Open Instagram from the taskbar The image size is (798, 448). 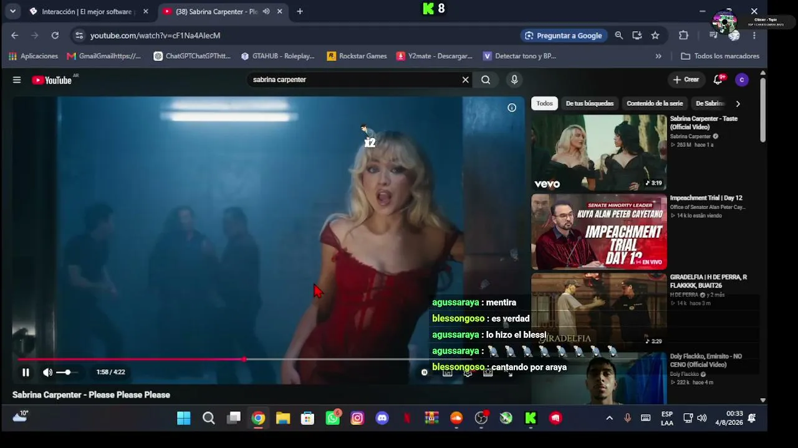pyautogui.click(x=357, y=418)
